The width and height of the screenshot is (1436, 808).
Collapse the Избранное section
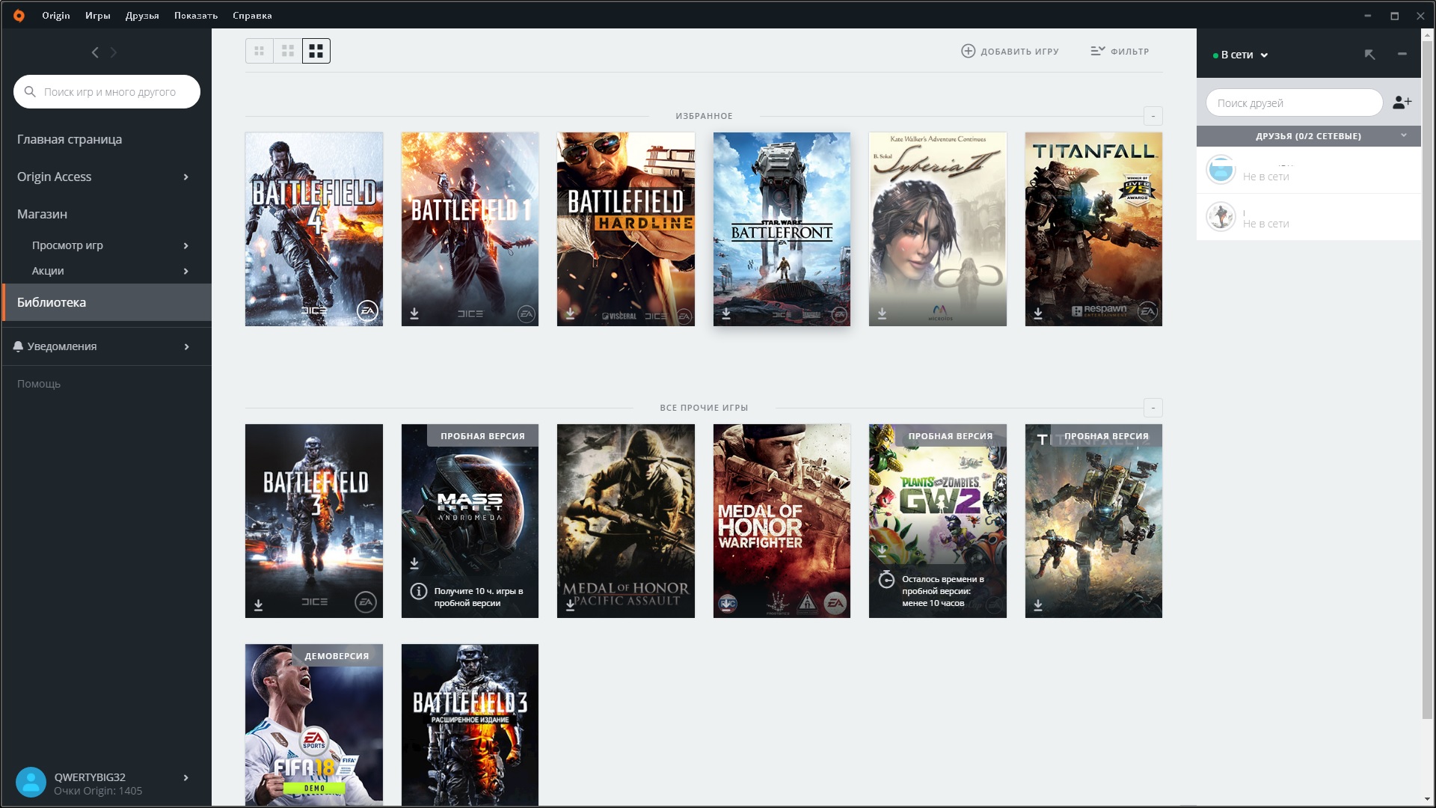click(1153, 116)
